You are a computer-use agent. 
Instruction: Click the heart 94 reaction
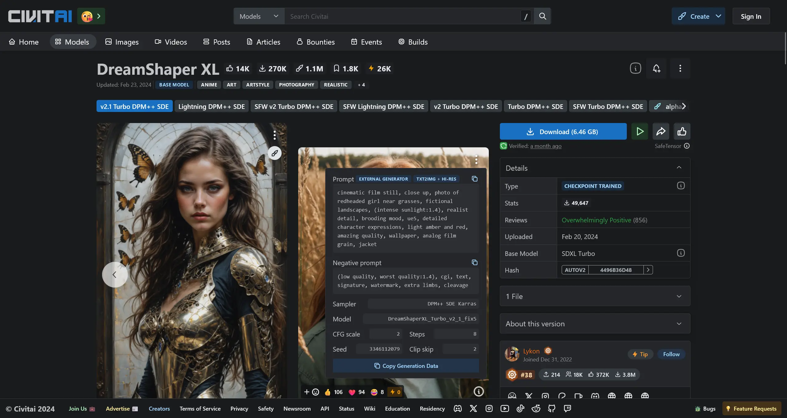(357, 392)
